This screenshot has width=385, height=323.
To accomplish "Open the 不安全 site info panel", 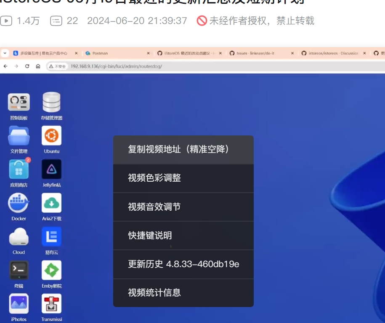I will click(58, 66).
